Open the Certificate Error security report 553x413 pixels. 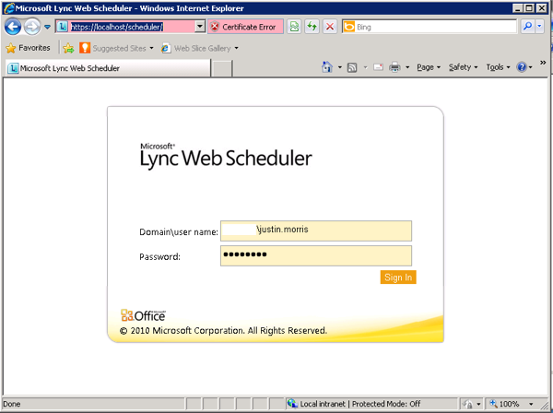(x=245, y=27)
